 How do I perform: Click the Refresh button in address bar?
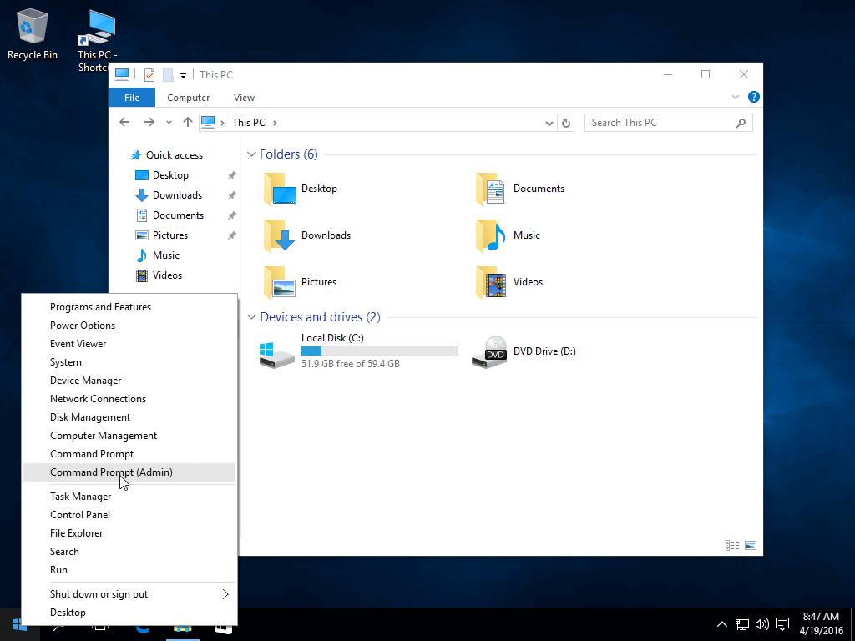(566, 123)
